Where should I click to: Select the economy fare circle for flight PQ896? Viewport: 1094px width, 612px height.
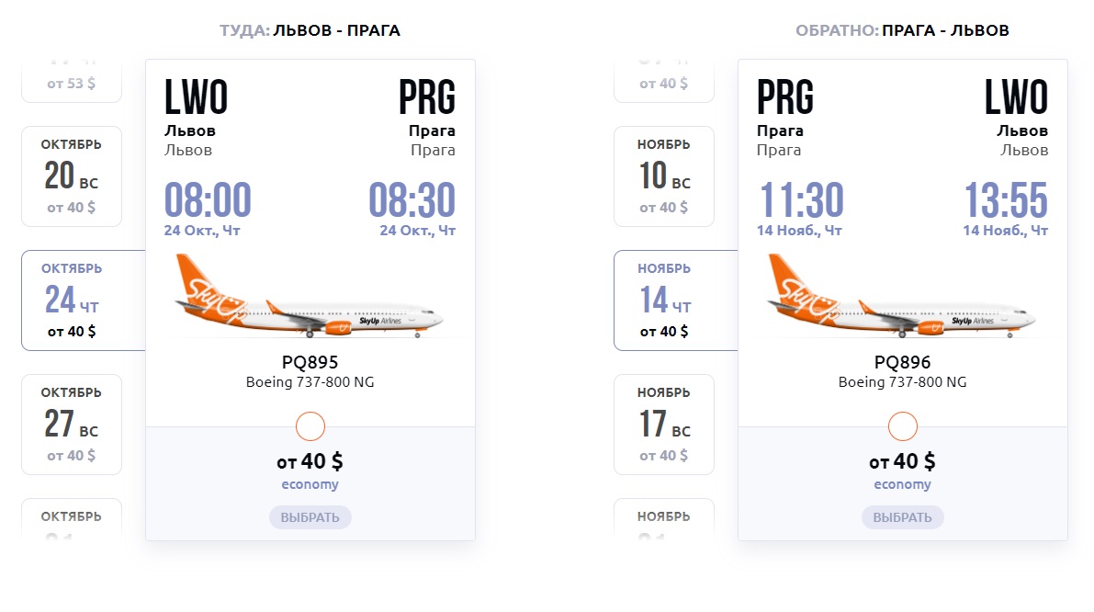click(902, 426)
